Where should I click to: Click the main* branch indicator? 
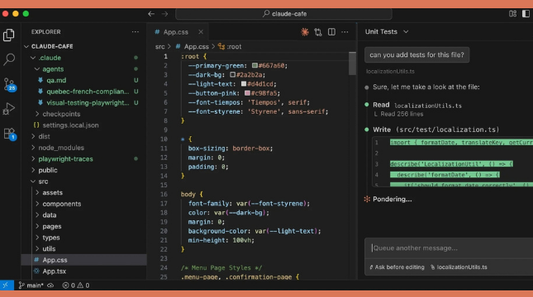[31, 285]
